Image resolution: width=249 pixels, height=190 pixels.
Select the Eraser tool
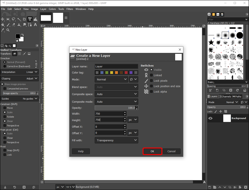tap(13, 25)
